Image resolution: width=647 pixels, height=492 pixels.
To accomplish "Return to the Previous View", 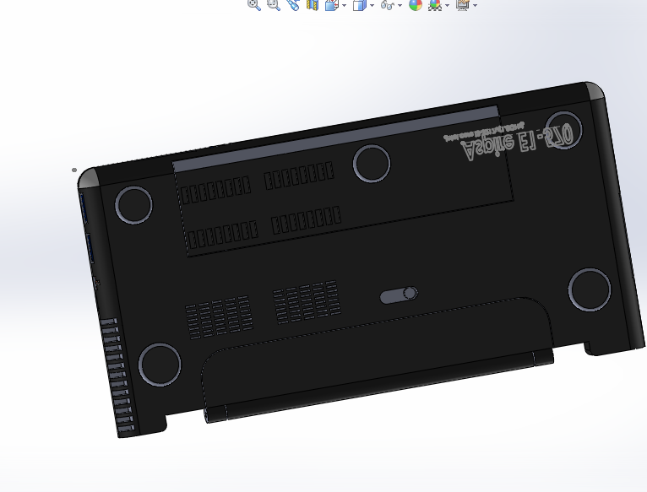I will (x=293, y=4).
